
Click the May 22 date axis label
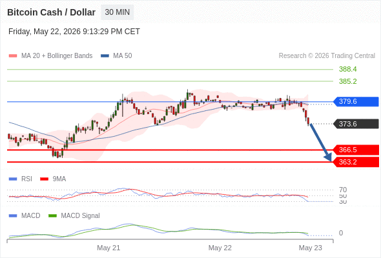(220, 248)
